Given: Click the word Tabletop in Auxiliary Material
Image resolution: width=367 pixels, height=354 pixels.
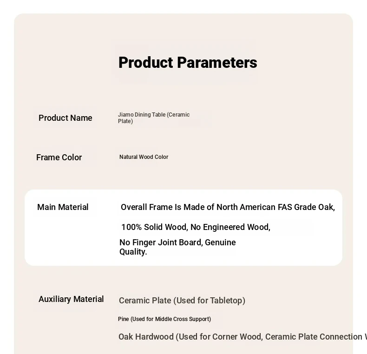Looking at the screenshot, I should pyautogui.click(x=227, y=301).
